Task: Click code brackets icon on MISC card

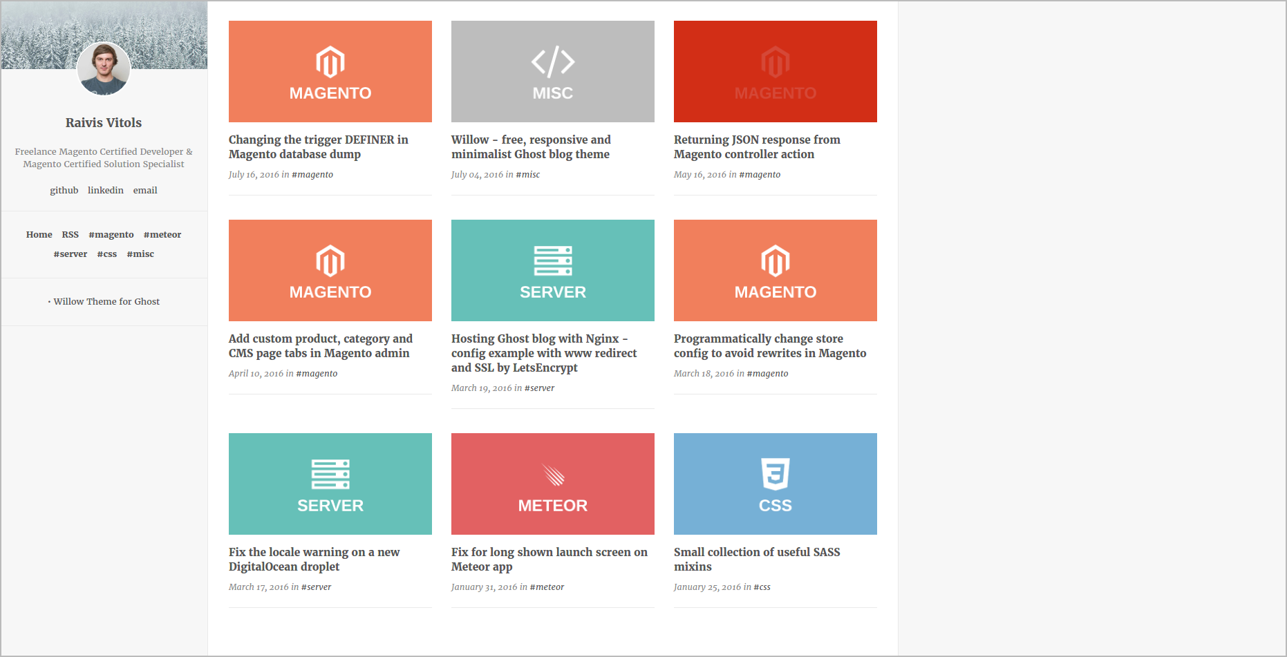Action: (553, 62)
